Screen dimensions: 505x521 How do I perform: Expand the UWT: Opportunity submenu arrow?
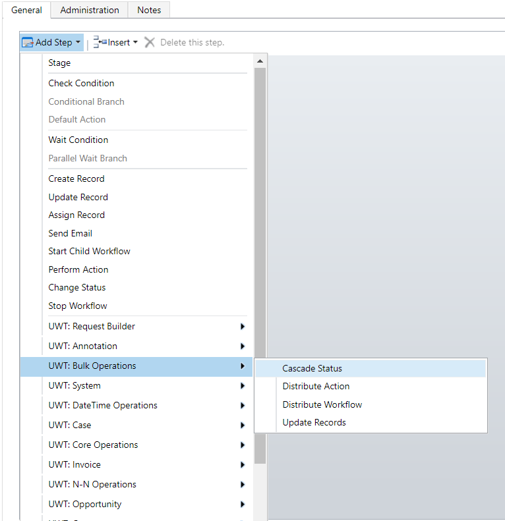(x=243, y=505)
